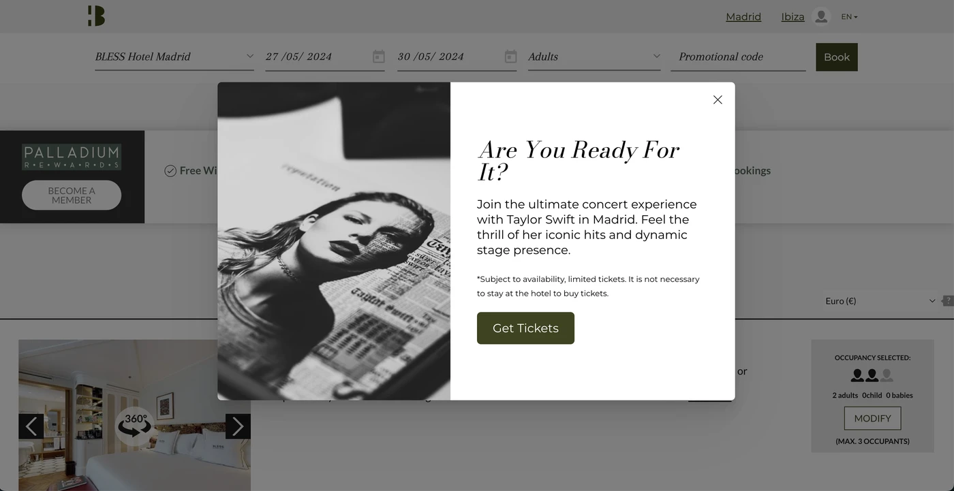
Task: Close the Taylor Swift popup
Action: tap(718, 99)
